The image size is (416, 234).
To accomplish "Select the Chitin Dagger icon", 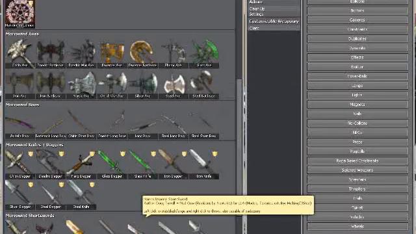I will (20, 164).
